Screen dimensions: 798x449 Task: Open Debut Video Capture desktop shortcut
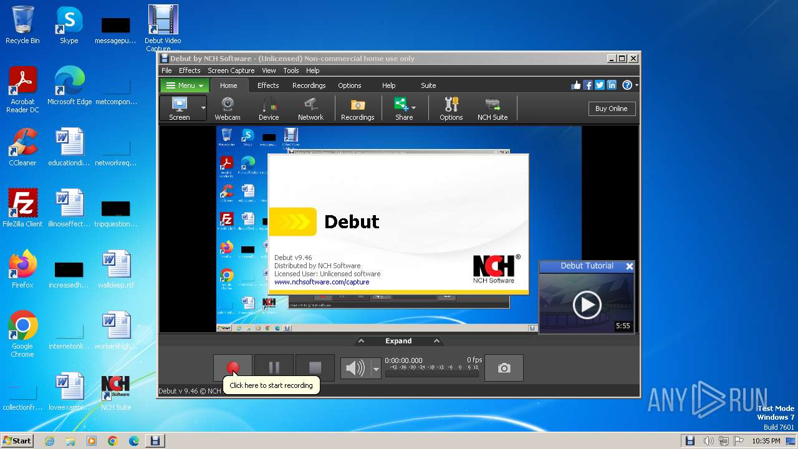coord(163,28)
